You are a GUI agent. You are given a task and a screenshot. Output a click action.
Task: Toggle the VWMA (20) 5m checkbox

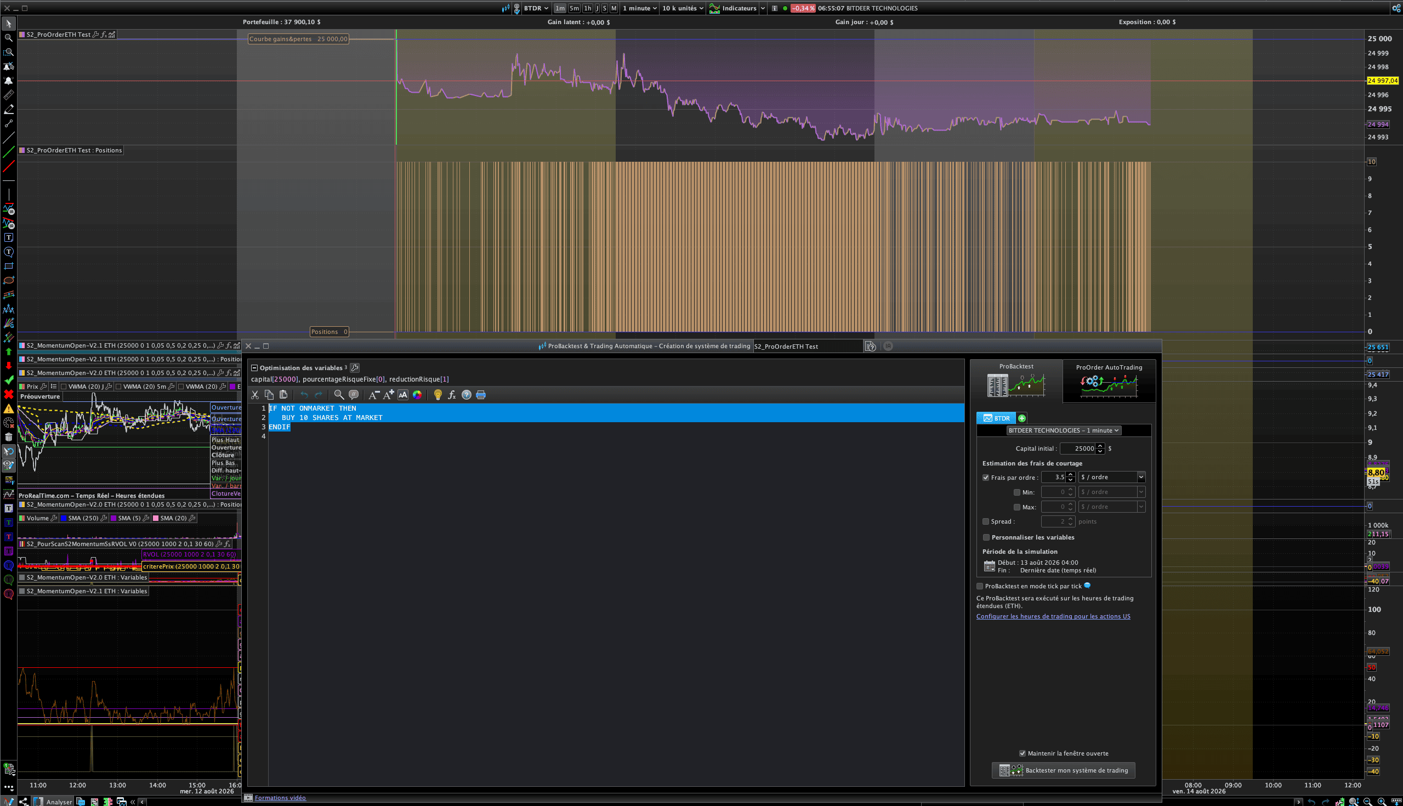118,387
